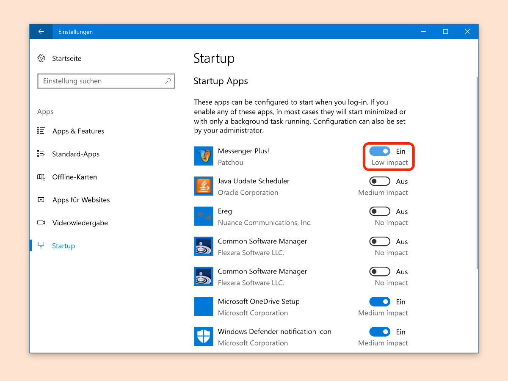Click the Videowiedergabe camera icon
508x381 pixels.
tap(41, 223)
